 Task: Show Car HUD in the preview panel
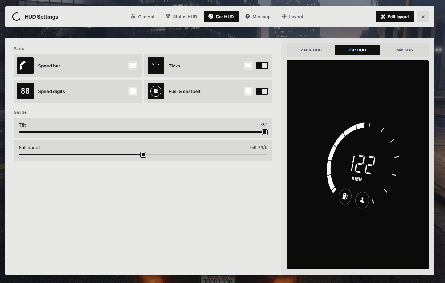click(x=358, y=50)
